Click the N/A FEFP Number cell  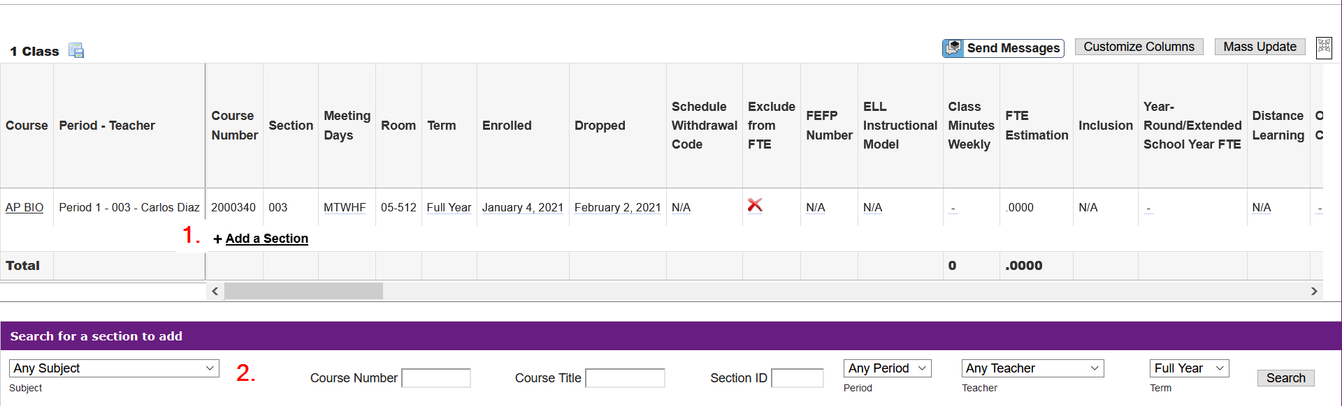[x=816, y=207]
